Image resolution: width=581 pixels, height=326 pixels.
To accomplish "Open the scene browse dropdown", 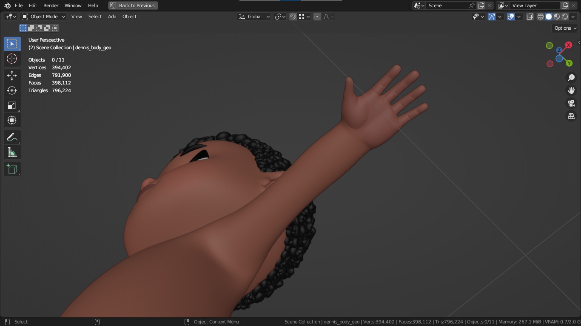I will click(x=419, y=6).
